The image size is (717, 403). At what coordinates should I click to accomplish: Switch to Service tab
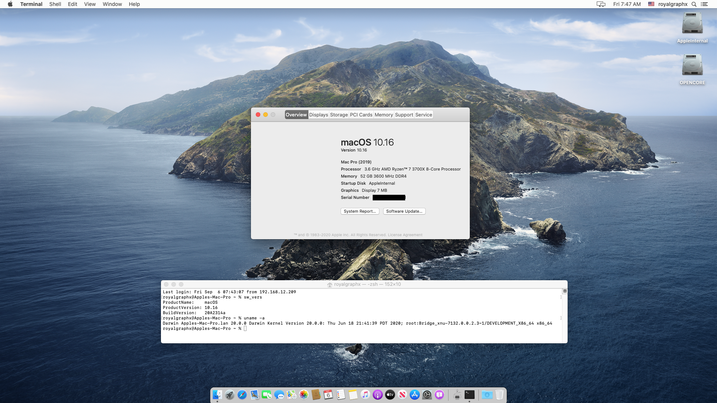tap(424, 115)
